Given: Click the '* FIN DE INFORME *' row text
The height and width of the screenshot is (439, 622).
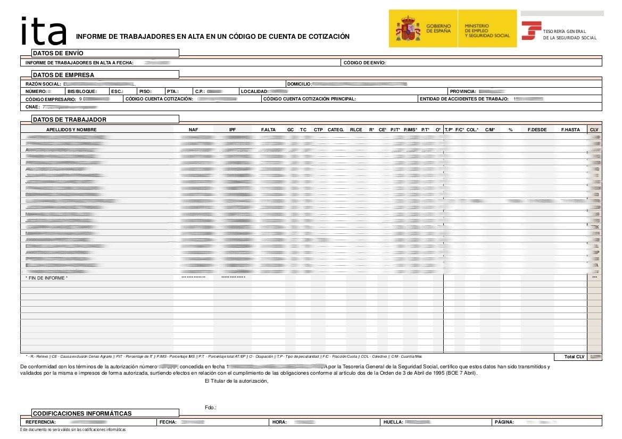Looking at the screenshot, I should pos(47,278).
